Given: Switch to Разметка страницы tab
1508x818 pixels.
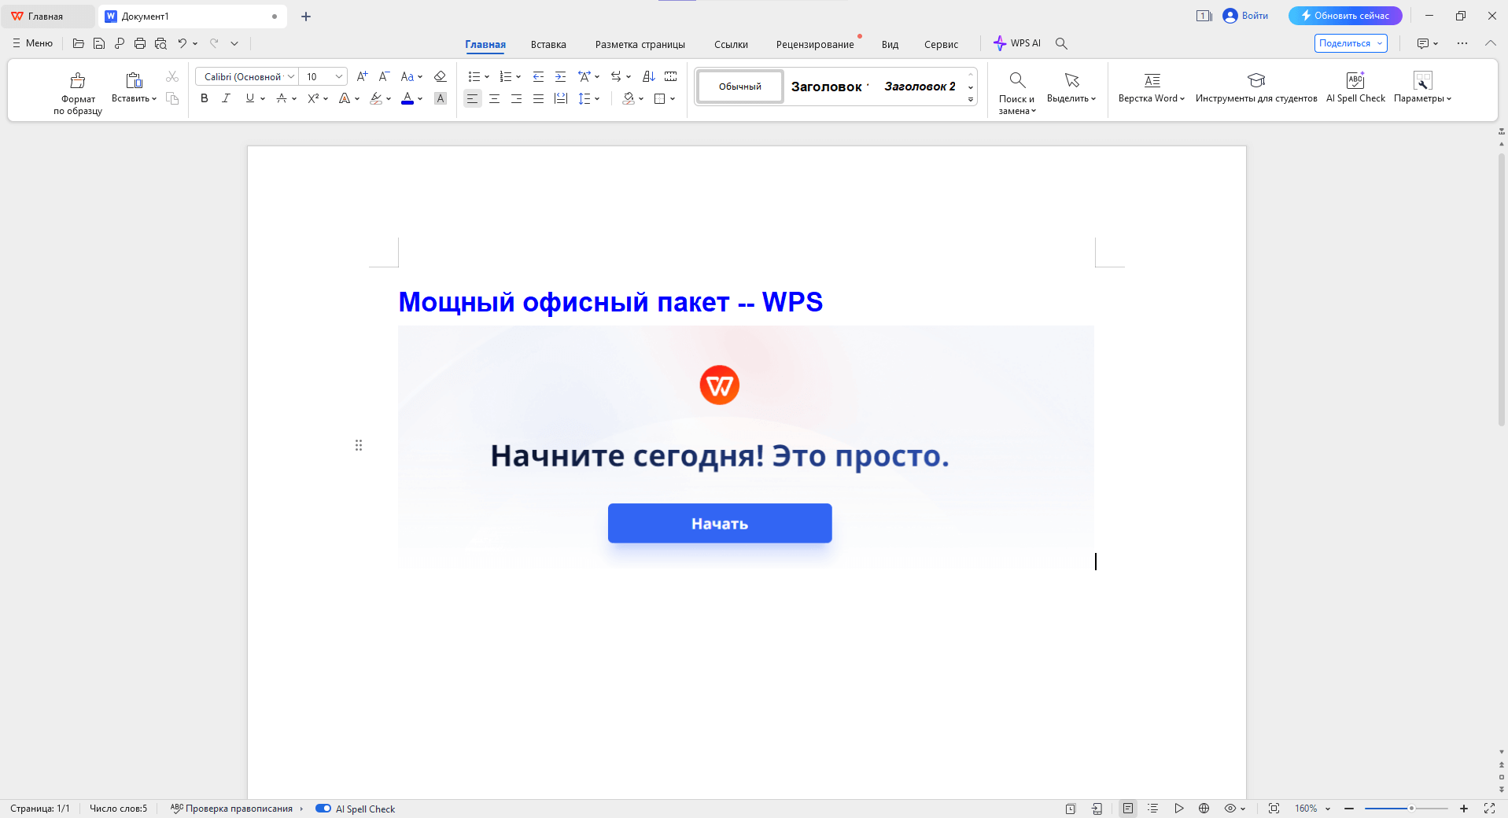Looking at the screenshot, I should pyautogui.click(x=640, y=44).
